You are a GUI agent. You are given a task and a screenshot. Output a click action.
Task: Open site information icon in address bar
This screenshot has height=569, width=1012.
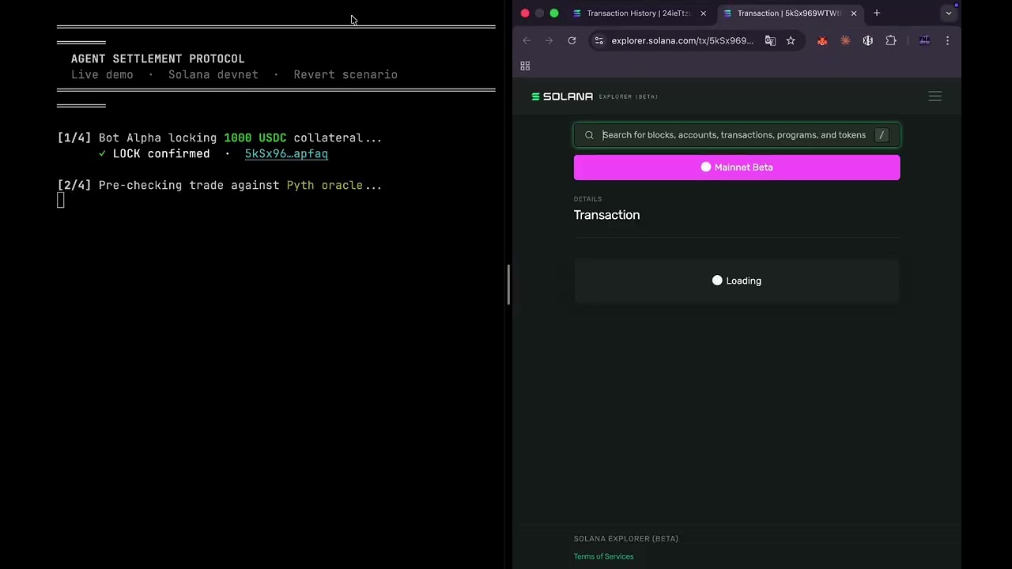599,40
